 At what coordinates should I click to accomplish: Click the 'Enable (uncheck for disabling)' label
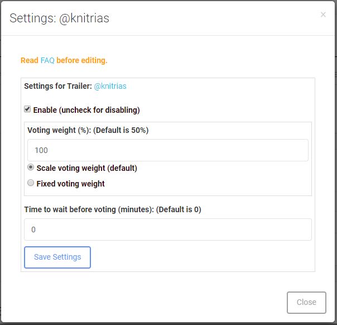pyautogui.click(x=86, y=109)
